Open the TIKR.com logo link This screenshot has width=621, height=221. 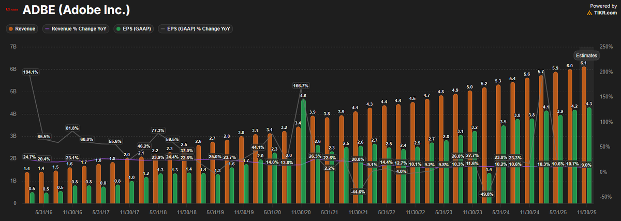(x=601, y=12)
